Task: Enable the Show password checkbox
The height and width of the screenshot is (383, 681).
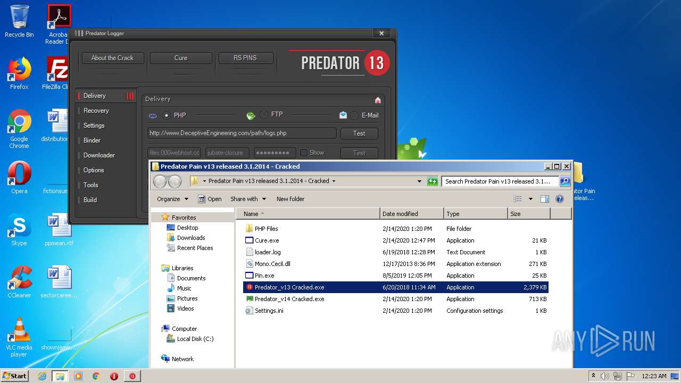Action: tap(304, 153)
